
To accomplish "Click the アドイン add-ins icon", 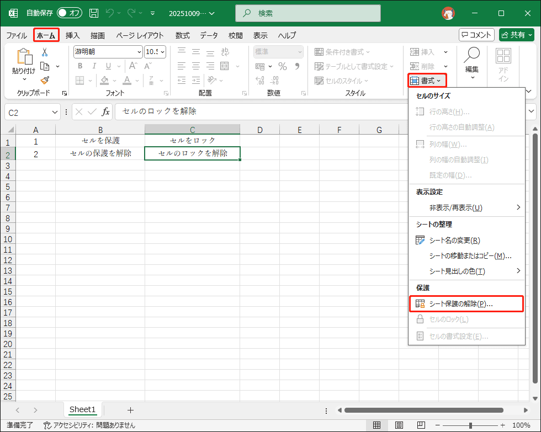I will (503, 56).
